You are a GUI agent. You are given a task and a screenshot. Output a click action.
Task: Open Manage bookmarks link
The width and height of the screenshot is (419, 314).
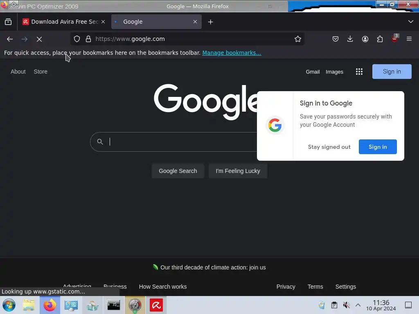pos(232,53)
